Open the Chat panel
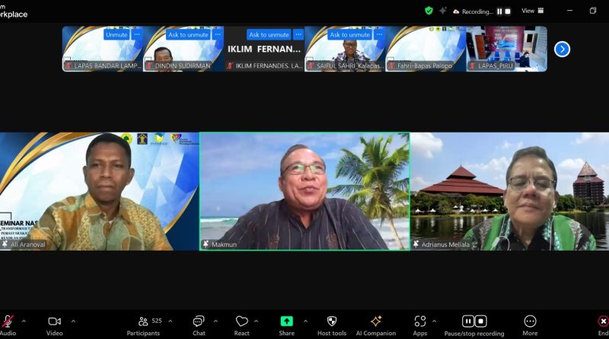609x339 pixels. coord(199,321)
